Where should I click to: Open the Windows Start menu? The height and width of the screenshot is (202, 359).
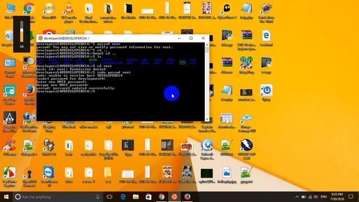6,197
